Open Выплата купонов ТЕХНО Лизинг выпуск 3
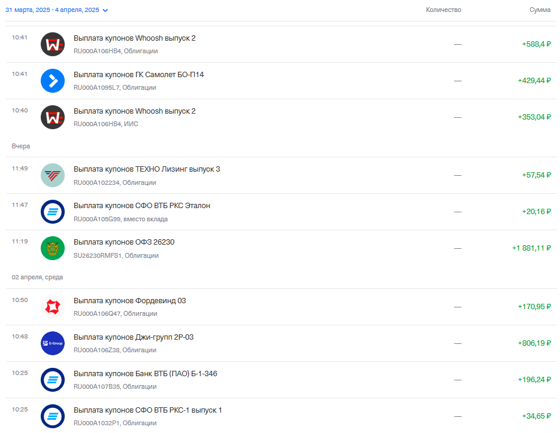 pos(147,169)
